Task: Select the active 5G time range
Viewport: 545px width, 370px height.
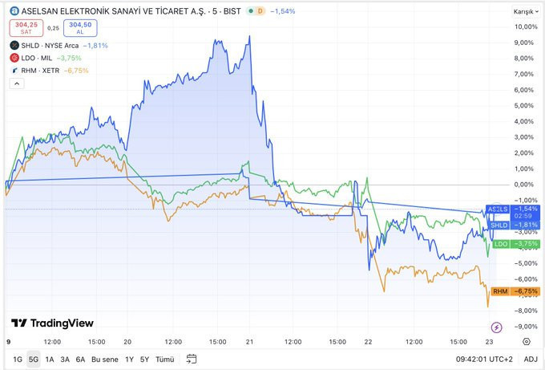Action: tap(33, 359)
